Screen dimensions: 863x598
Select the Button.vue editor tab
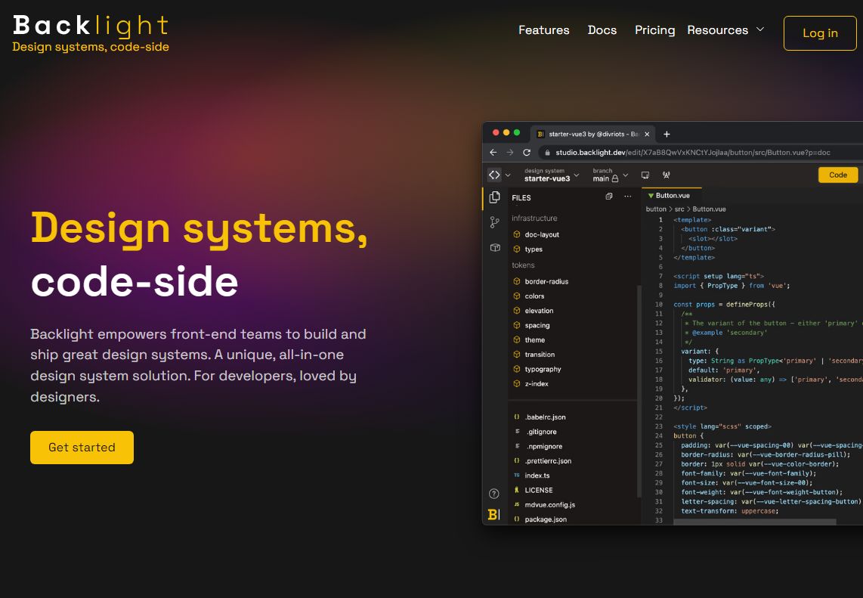coord(672,196)
